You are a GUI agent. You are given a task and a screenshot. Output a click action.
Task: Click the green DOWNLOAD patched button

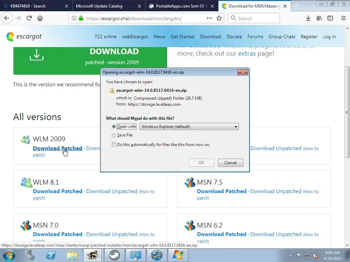pos(90,61)
